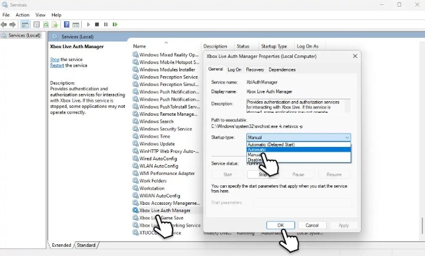Click the Stop Service square icon
425x256 pixels.
click(97, 24)
